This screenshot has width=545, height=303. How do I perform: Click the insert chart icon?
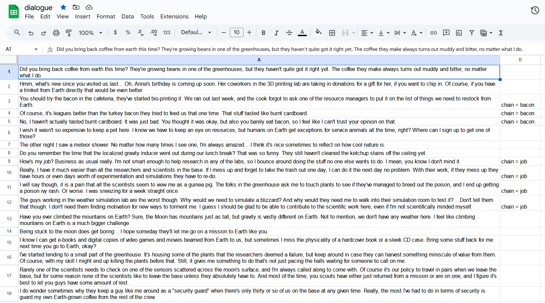[459, 33]
